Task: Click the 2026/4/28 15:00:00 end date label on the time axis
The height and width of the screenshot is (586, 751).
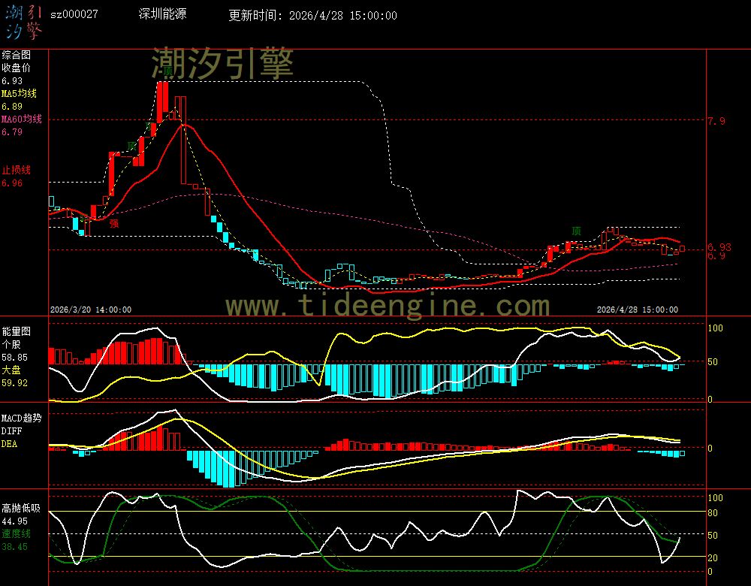Action: [637, 310]
